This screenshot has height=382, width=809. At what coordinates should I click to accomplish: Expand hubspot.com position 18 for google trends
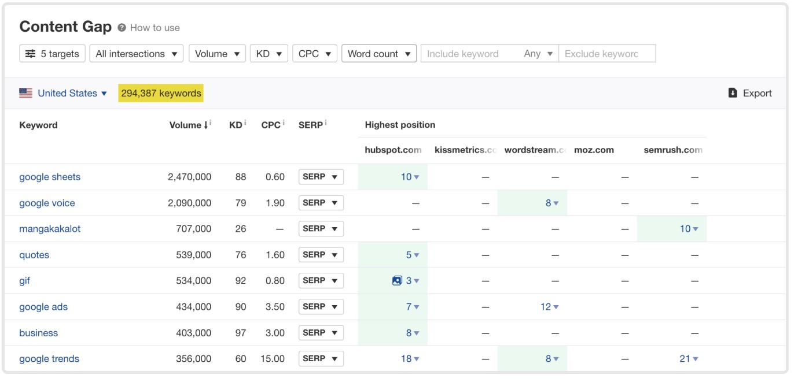(x=410, y=359)
